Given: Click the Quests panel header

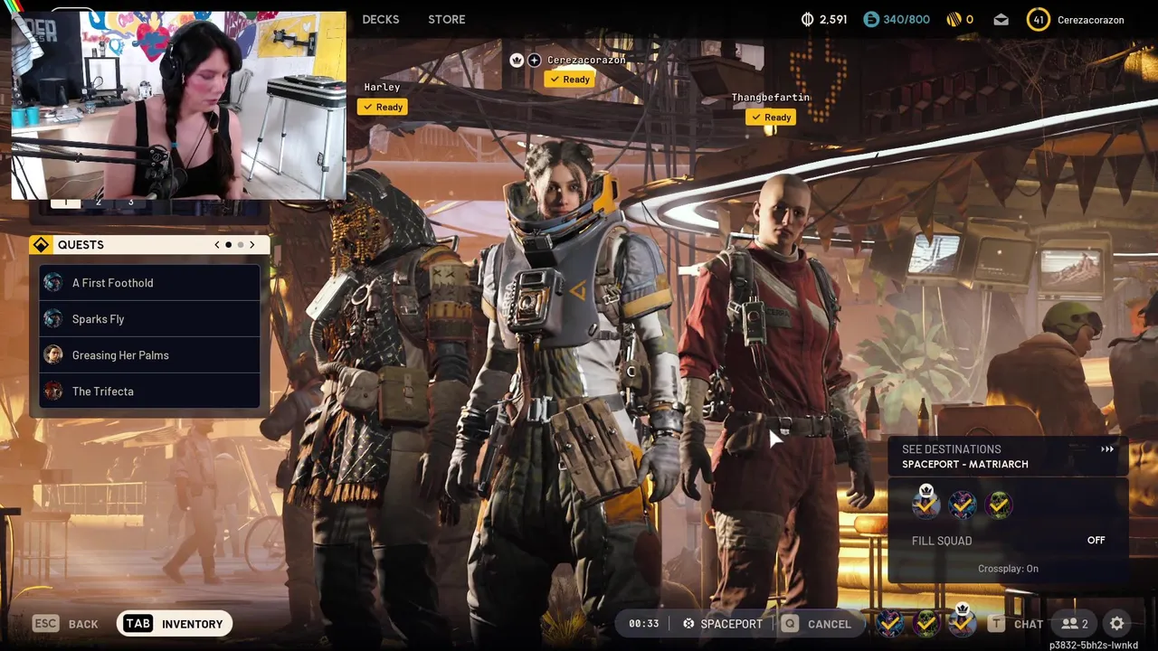Looking at the screenshot, I should click(x=149, y=245).
